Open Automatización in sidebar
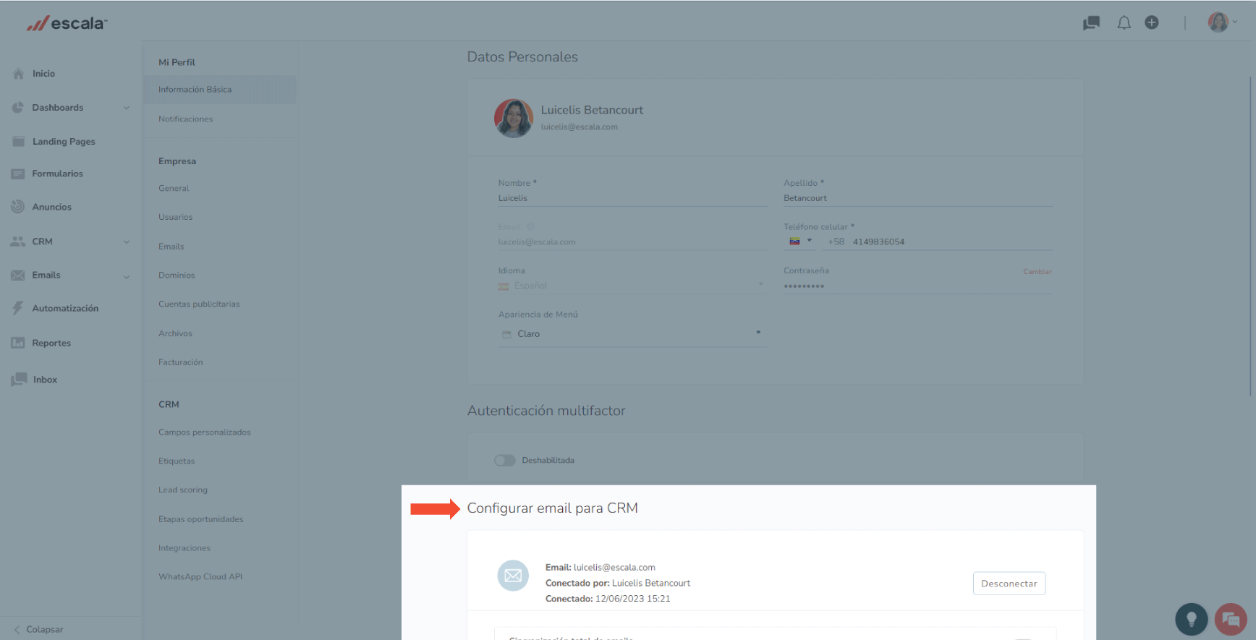 [65, 308]
